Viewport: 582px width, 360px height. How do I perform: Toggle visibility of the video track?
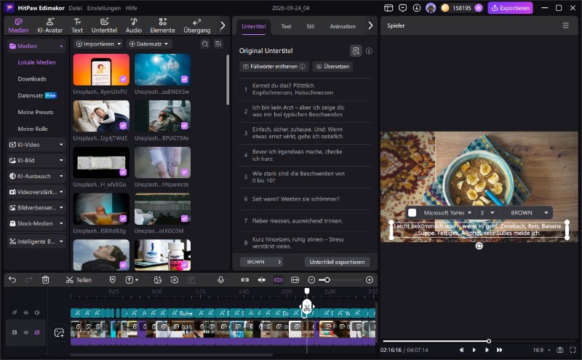coord(26,332)
